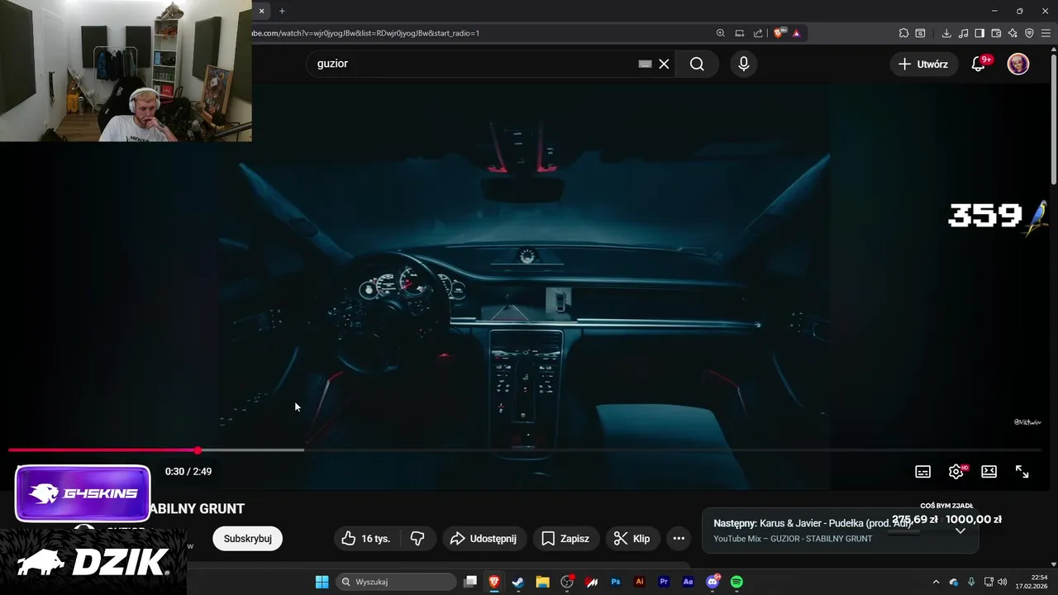
Task: Click inside the guzior search field
Action: 471,64
